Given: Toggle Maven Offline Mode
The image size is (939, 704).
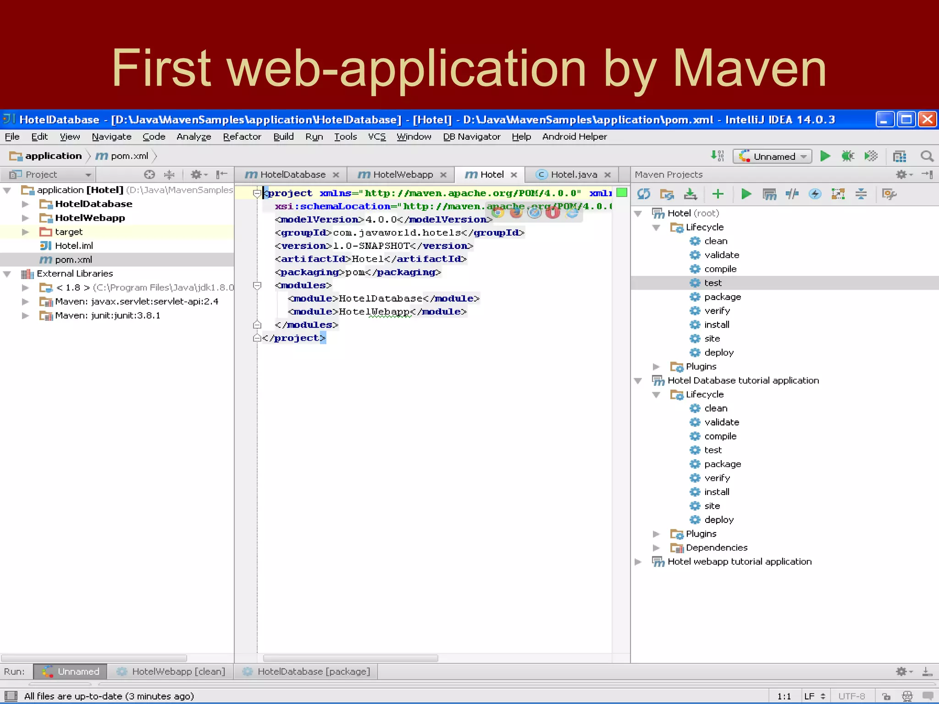Looking at the screenshot, I should point(792,194).
